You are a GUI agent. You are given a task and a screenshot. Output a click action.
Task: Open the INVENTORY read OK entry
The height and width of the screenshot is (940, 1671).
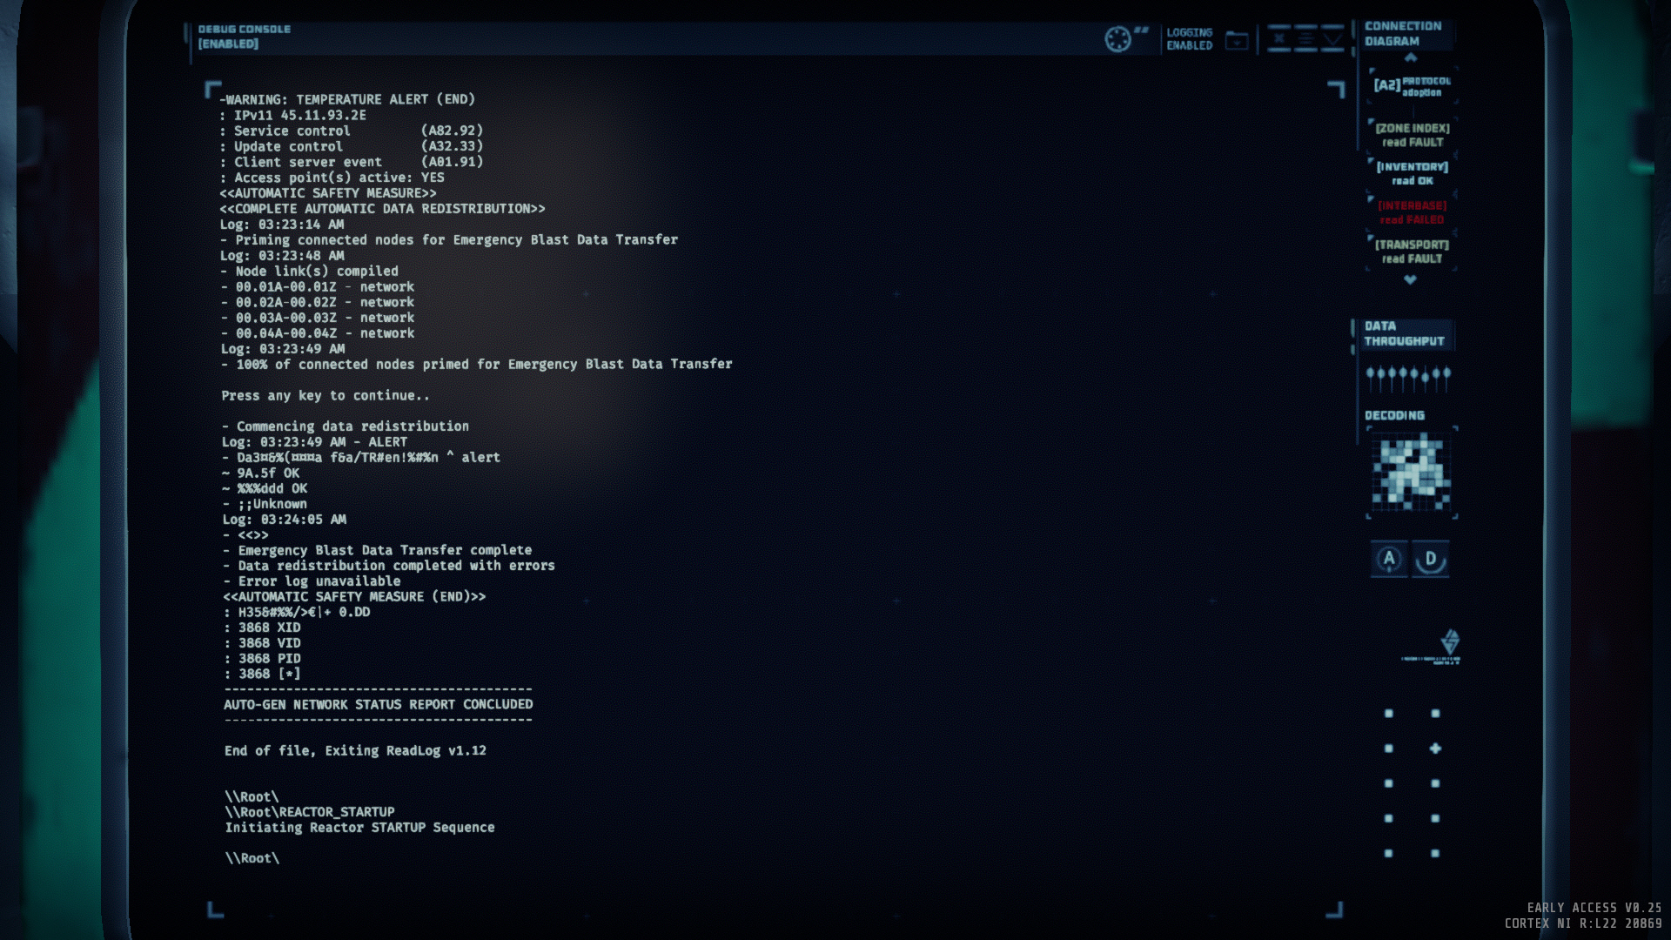1412,173
